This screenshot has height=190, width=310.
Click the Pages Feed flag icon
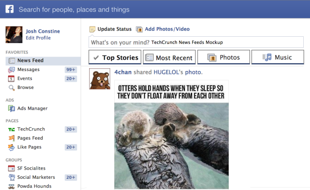click(12, 138)
